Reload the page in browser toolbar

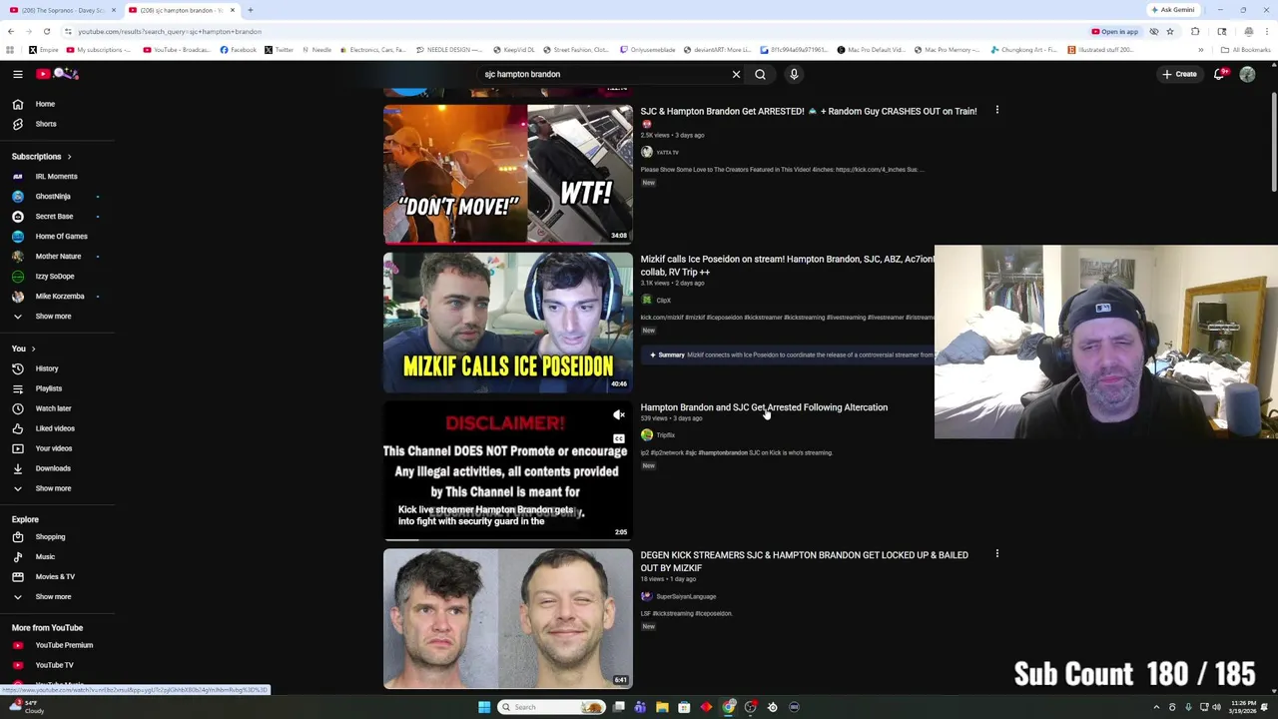click(x=46, y=31)
